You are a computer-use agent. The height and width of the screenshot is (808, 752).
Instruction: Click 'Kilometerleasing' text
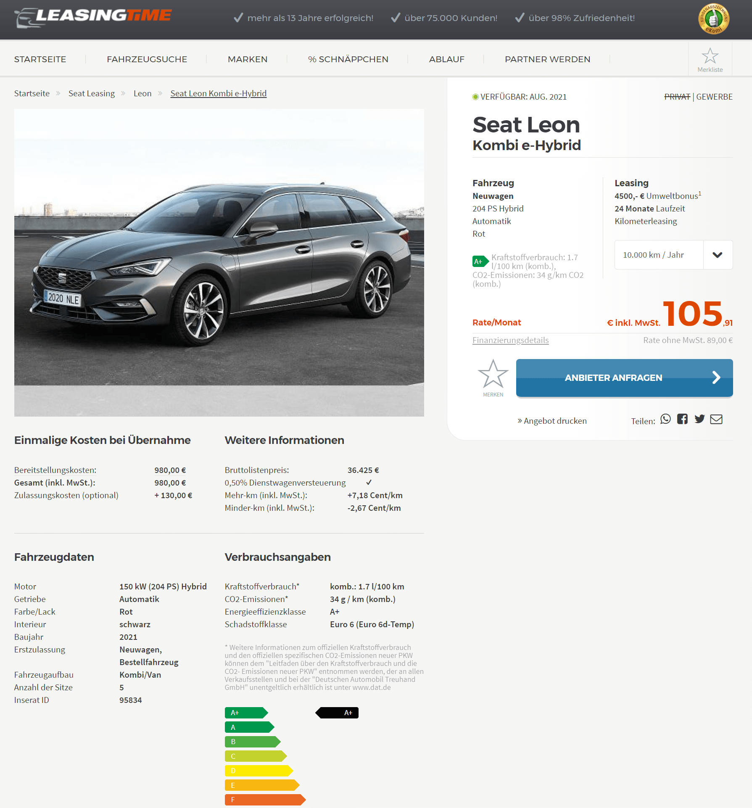click(x=646, y=221)
